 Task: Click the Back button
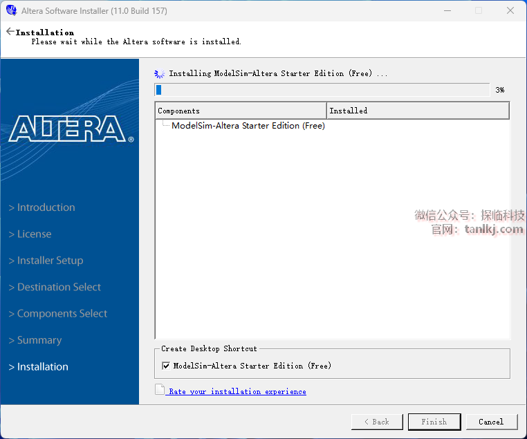377,422
